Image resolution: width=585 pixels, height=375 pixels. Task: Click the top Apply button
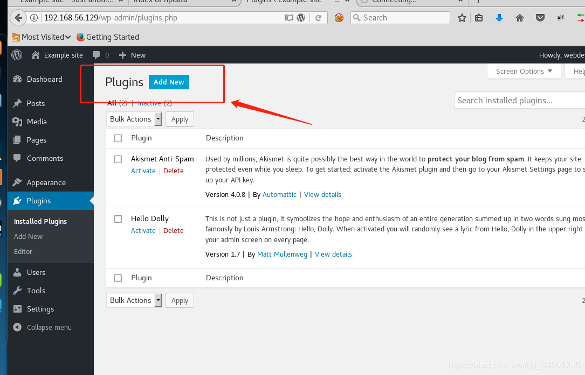coord(180,119)
